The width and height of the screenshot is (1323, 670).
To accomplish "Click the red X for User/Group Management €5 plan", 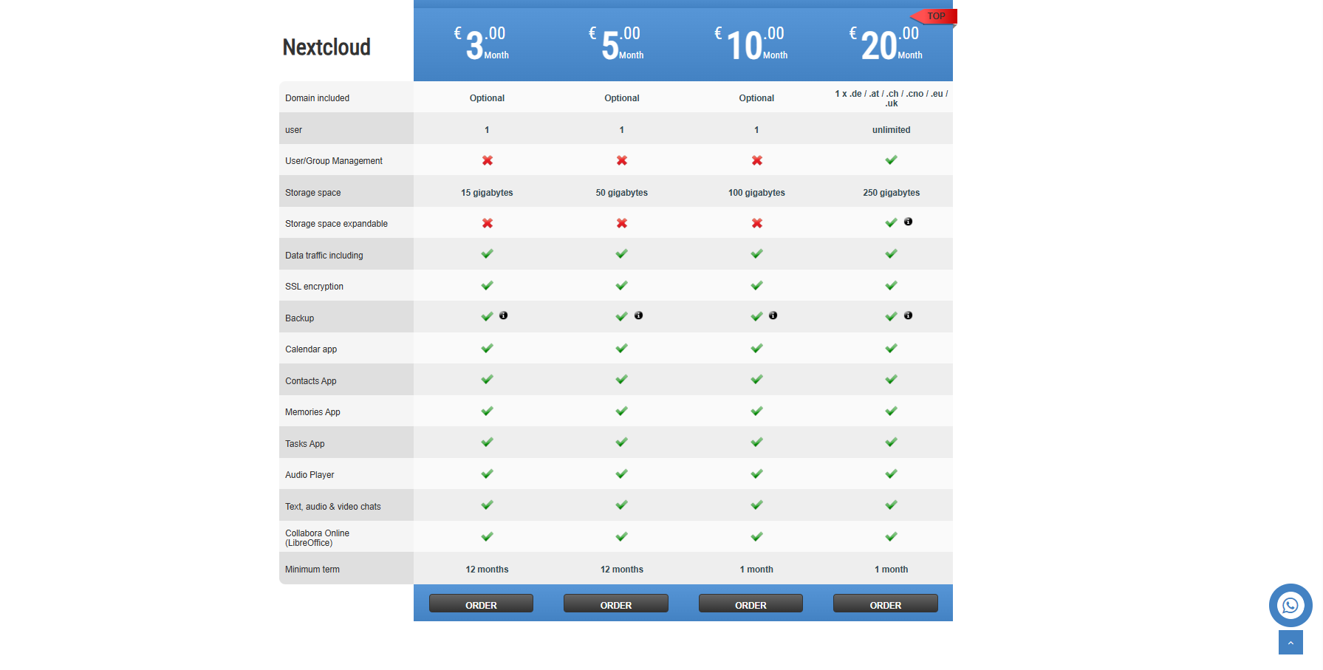I will [622, 160].
